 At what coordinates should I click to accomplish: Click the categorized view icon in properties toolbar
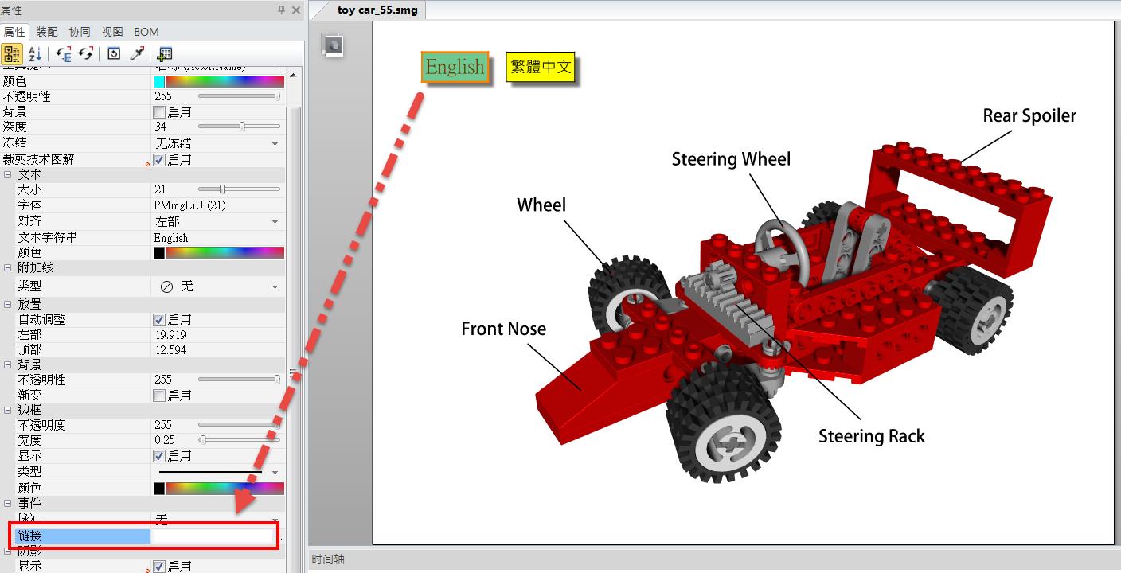(x=12, y=54)
